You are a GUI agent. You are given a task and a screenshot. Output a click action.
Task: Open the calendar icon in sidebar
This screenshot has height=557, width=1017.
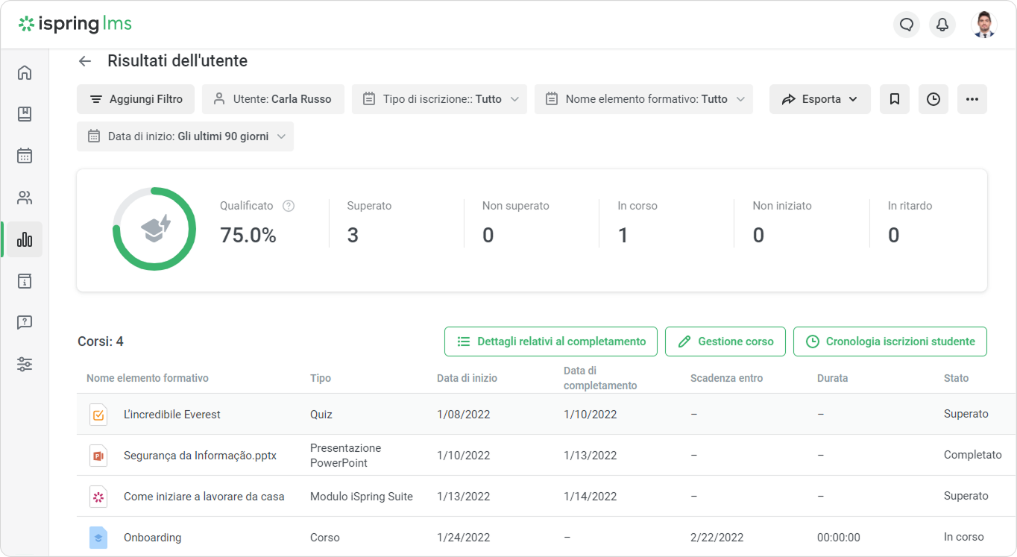(x=25, y=156)
